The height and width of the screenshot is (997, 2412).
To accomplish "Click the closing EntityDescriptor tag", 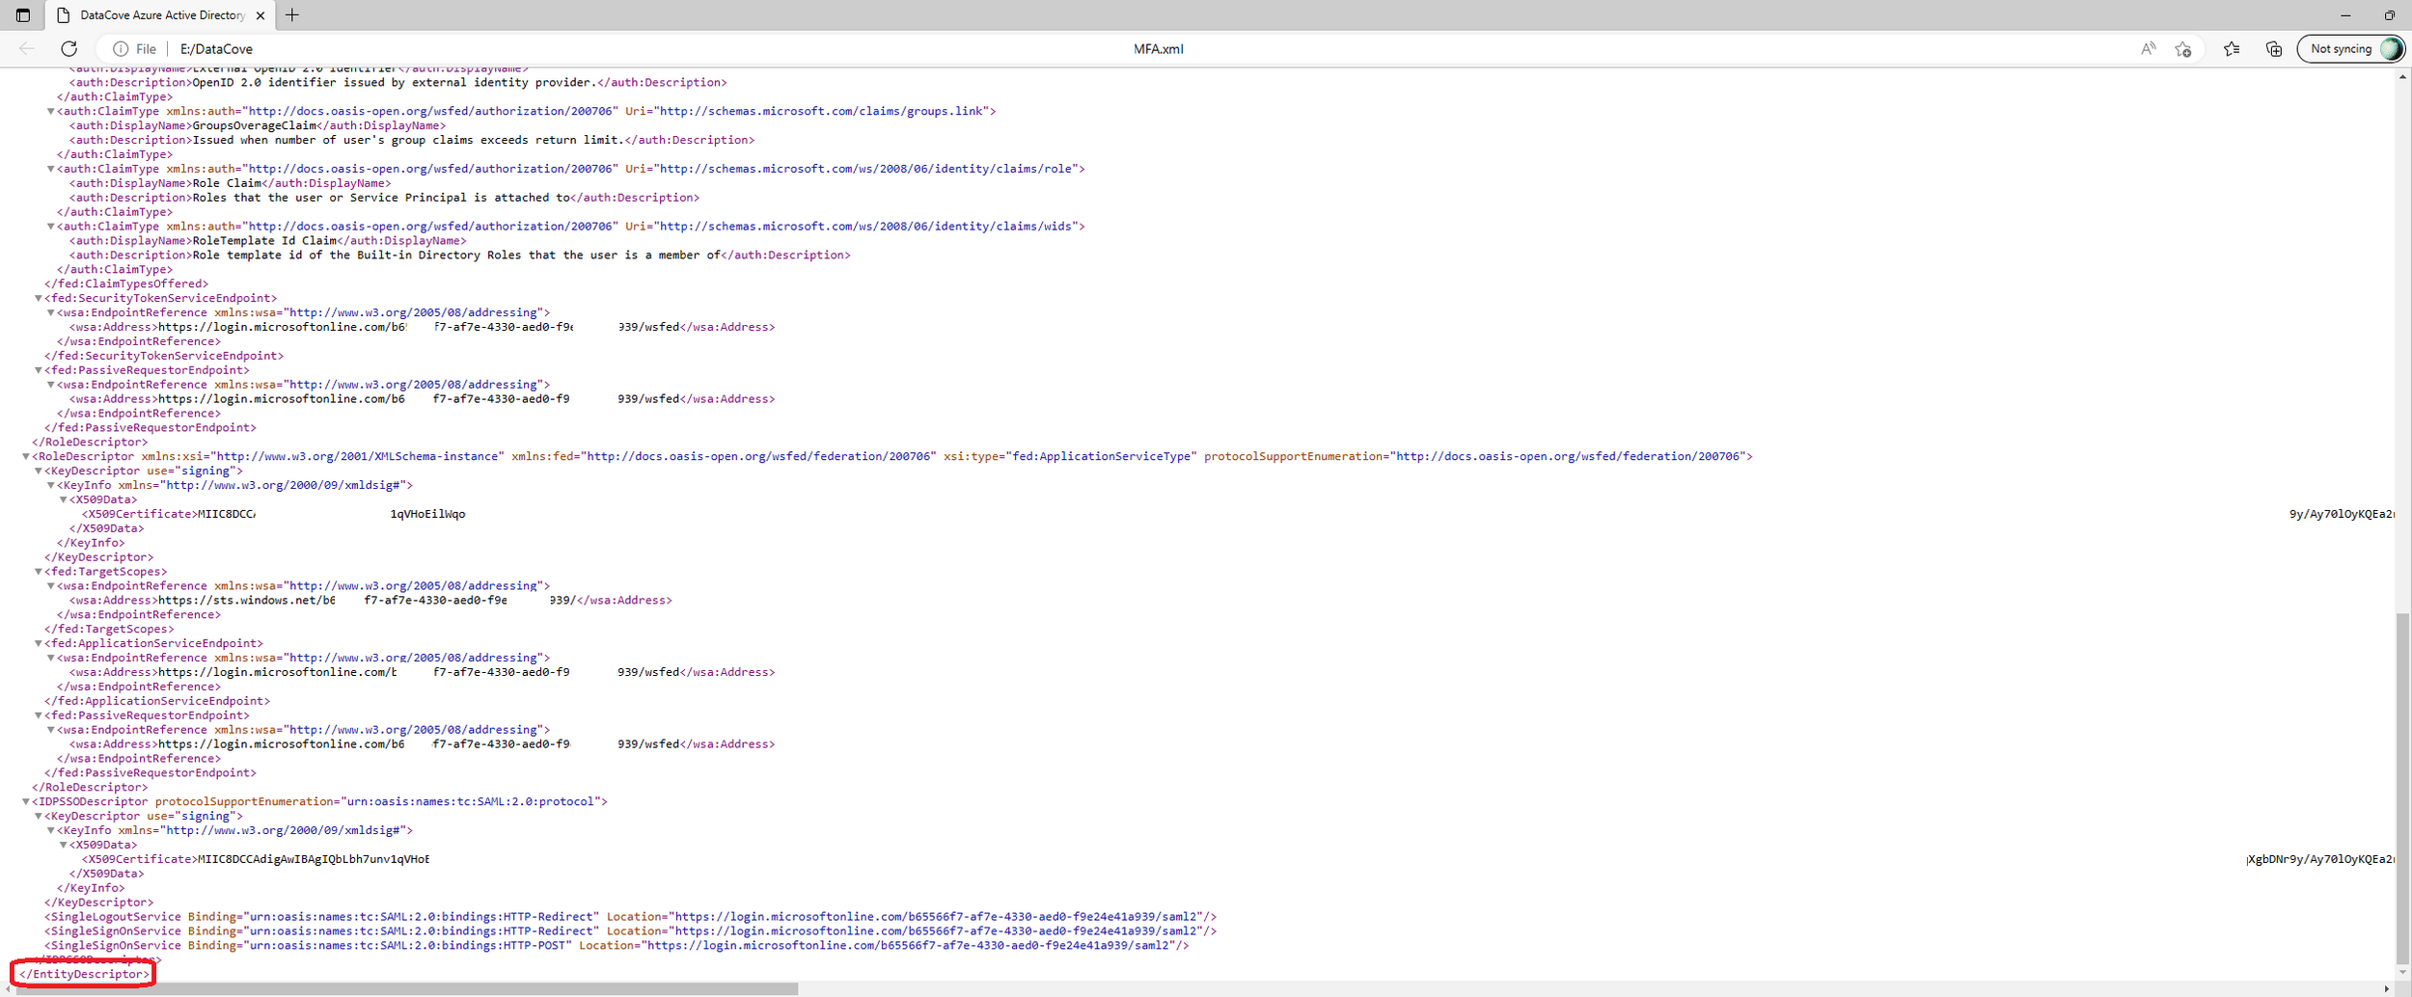I will (x=85, y=974).
